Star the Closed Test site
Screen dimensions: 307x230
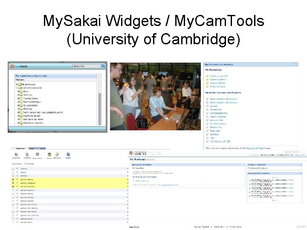[207, 109]
